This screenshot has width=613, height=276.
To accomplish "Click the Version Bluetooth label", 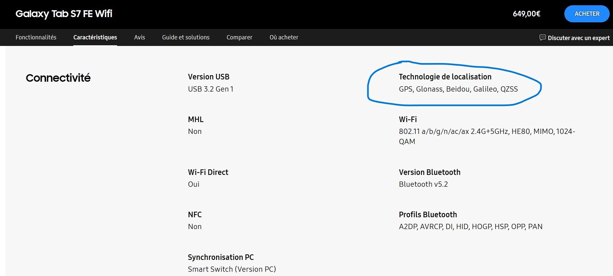I will (x=429, y=172).
